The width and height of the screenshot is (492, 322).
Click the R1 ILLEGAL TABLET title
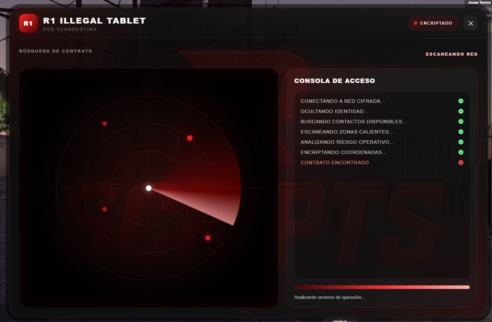(94, 21)
